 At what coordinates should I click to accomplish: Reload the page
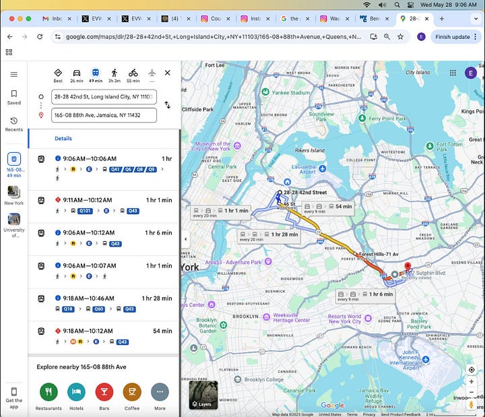(40, 37)
